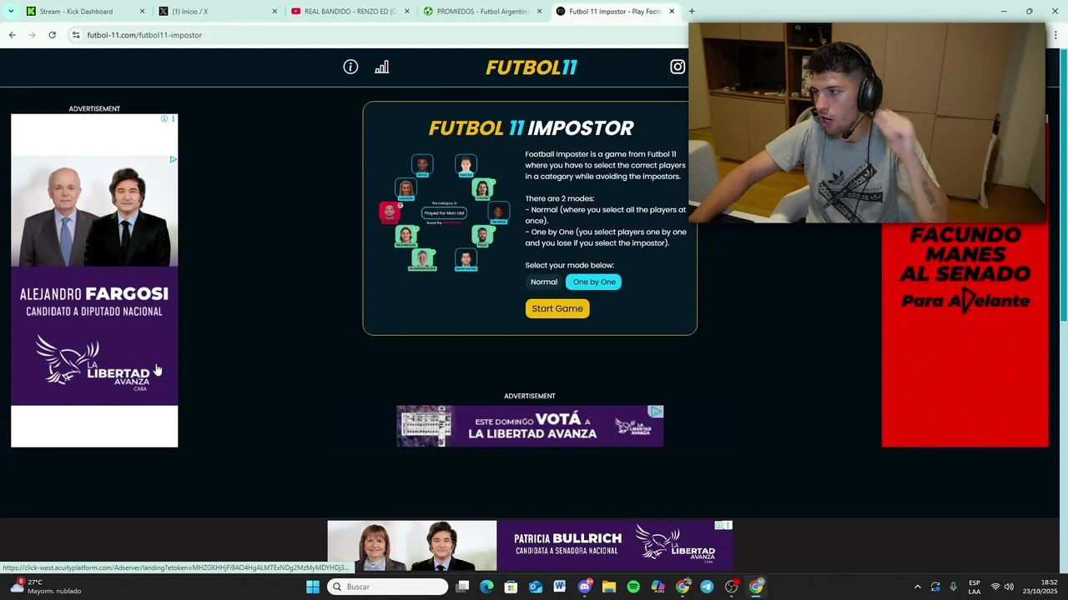View site information icon in address bar
The height and width of the screenshot is (600, 1068).
tap(75, 35)
